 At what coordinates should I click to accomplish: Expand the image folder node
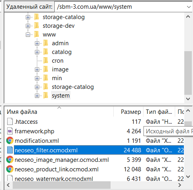pos(37,69)
